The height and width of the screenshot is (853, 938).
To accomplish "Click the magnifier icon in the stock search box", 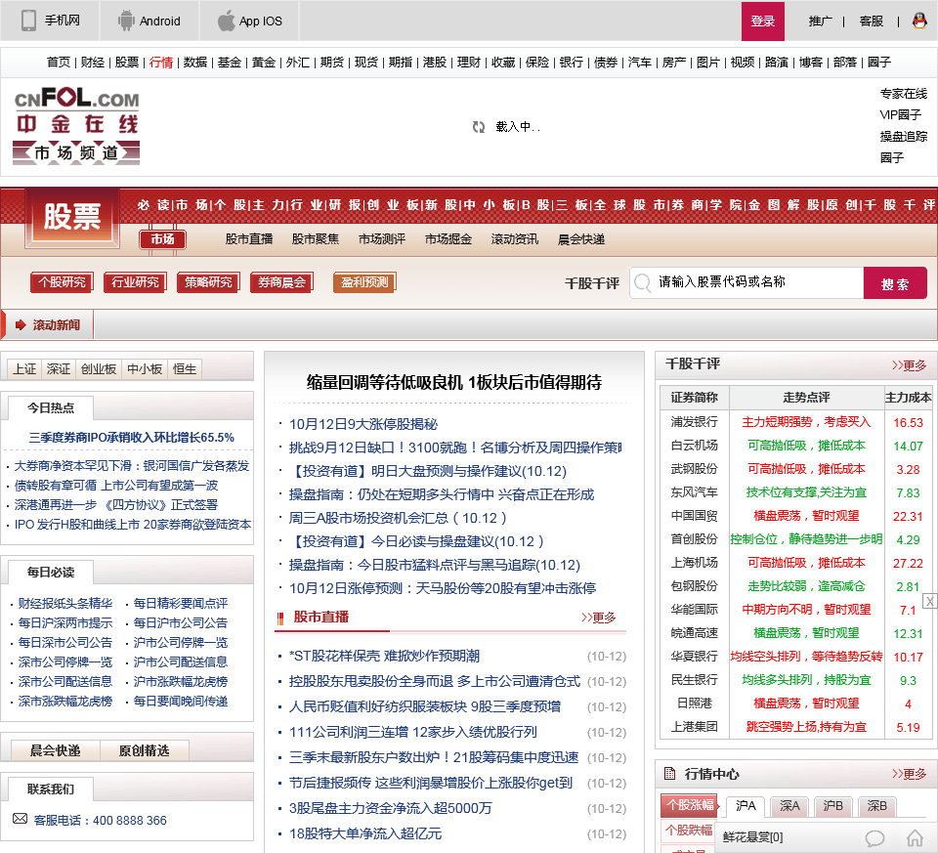I will tap(643, 282).
